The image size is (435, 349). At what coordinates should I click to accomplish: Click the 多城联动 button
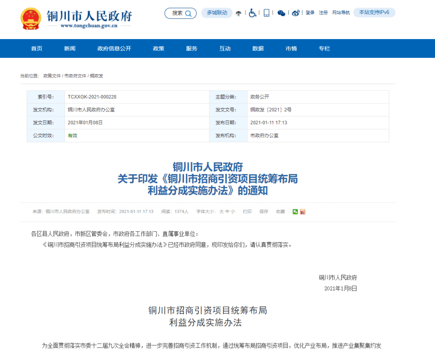click(217, 13)
